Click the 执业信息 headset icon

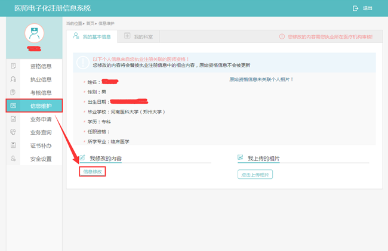coord(13,79)
